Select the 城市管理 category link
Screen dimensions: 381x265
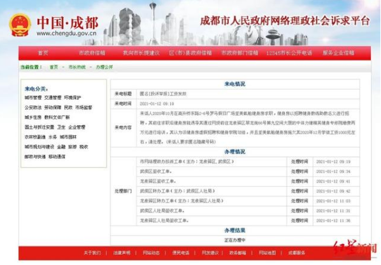pos(33,98)
